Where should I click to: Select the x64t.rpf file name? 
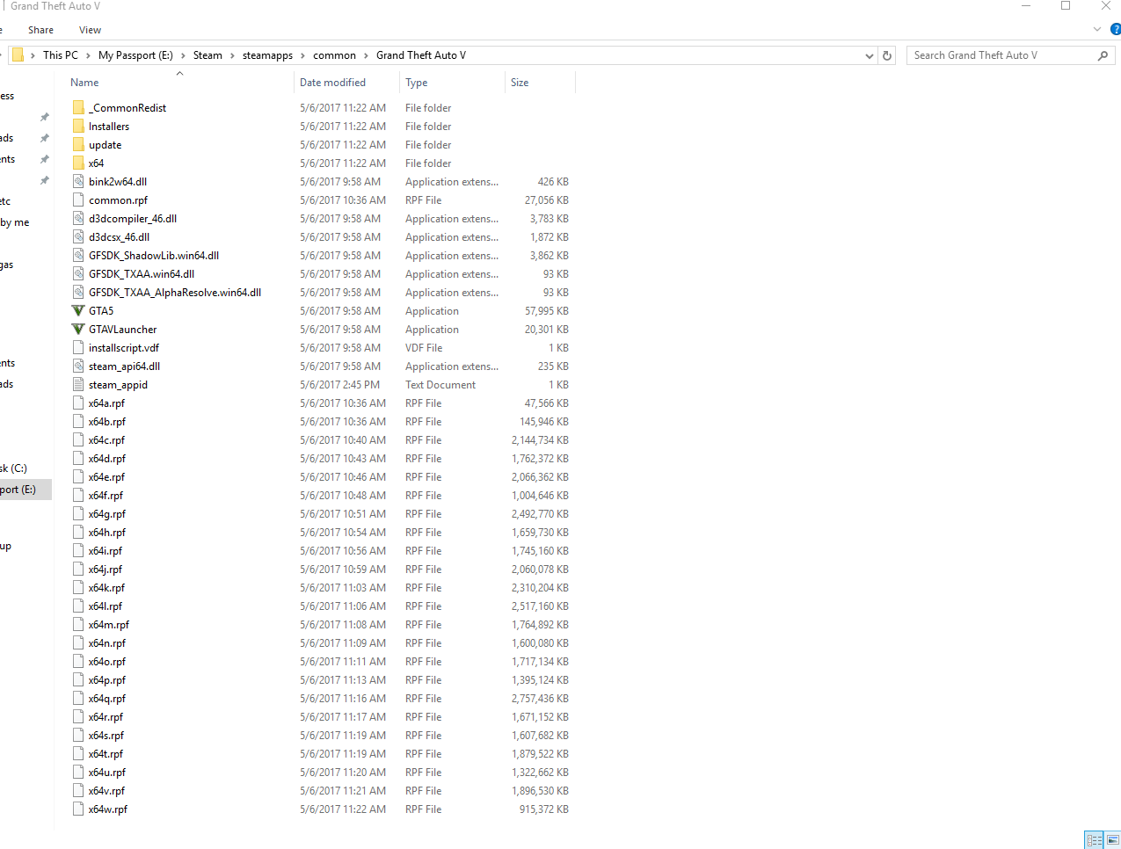[x=106, y=754]
